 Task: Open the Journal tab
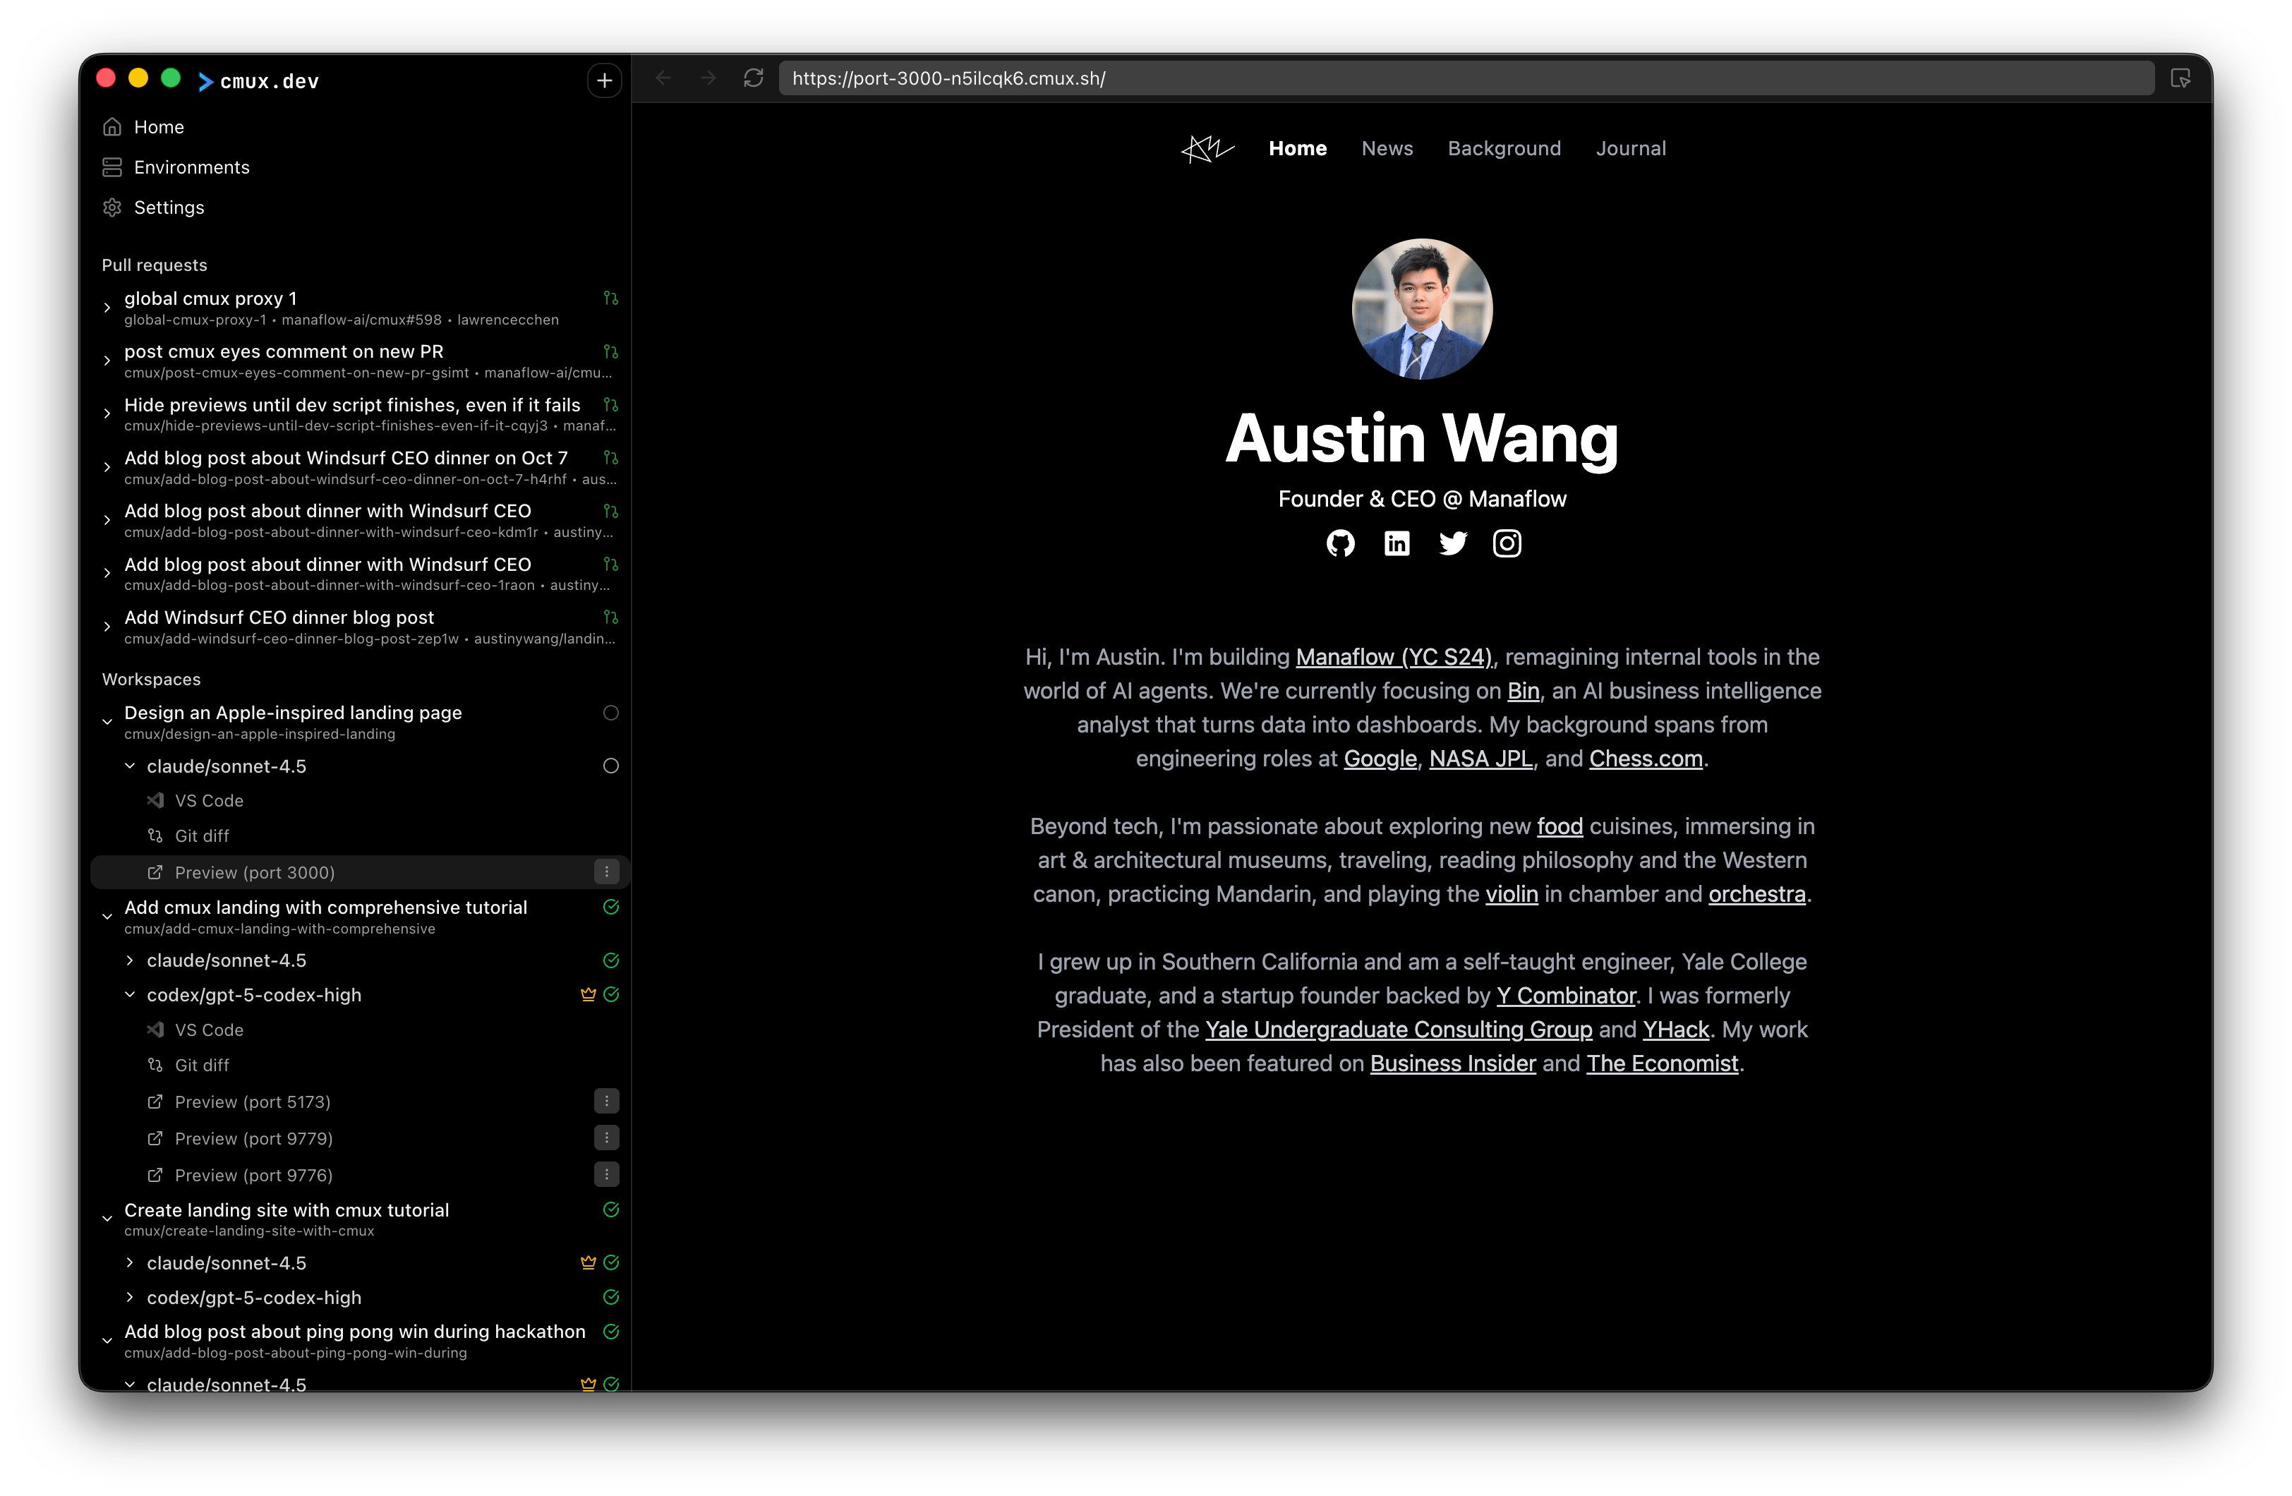pyautogui.click(x=1630, y=147)
